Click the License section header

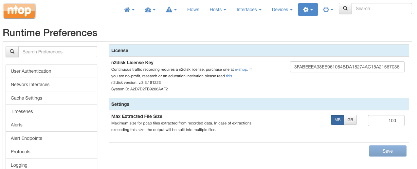pyautogui.click(x=259, y=50)
